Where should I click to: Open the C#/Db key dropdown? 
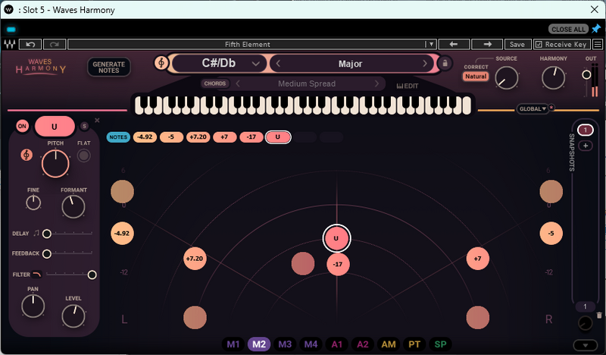pyautogui.click(x=219, y=63)
